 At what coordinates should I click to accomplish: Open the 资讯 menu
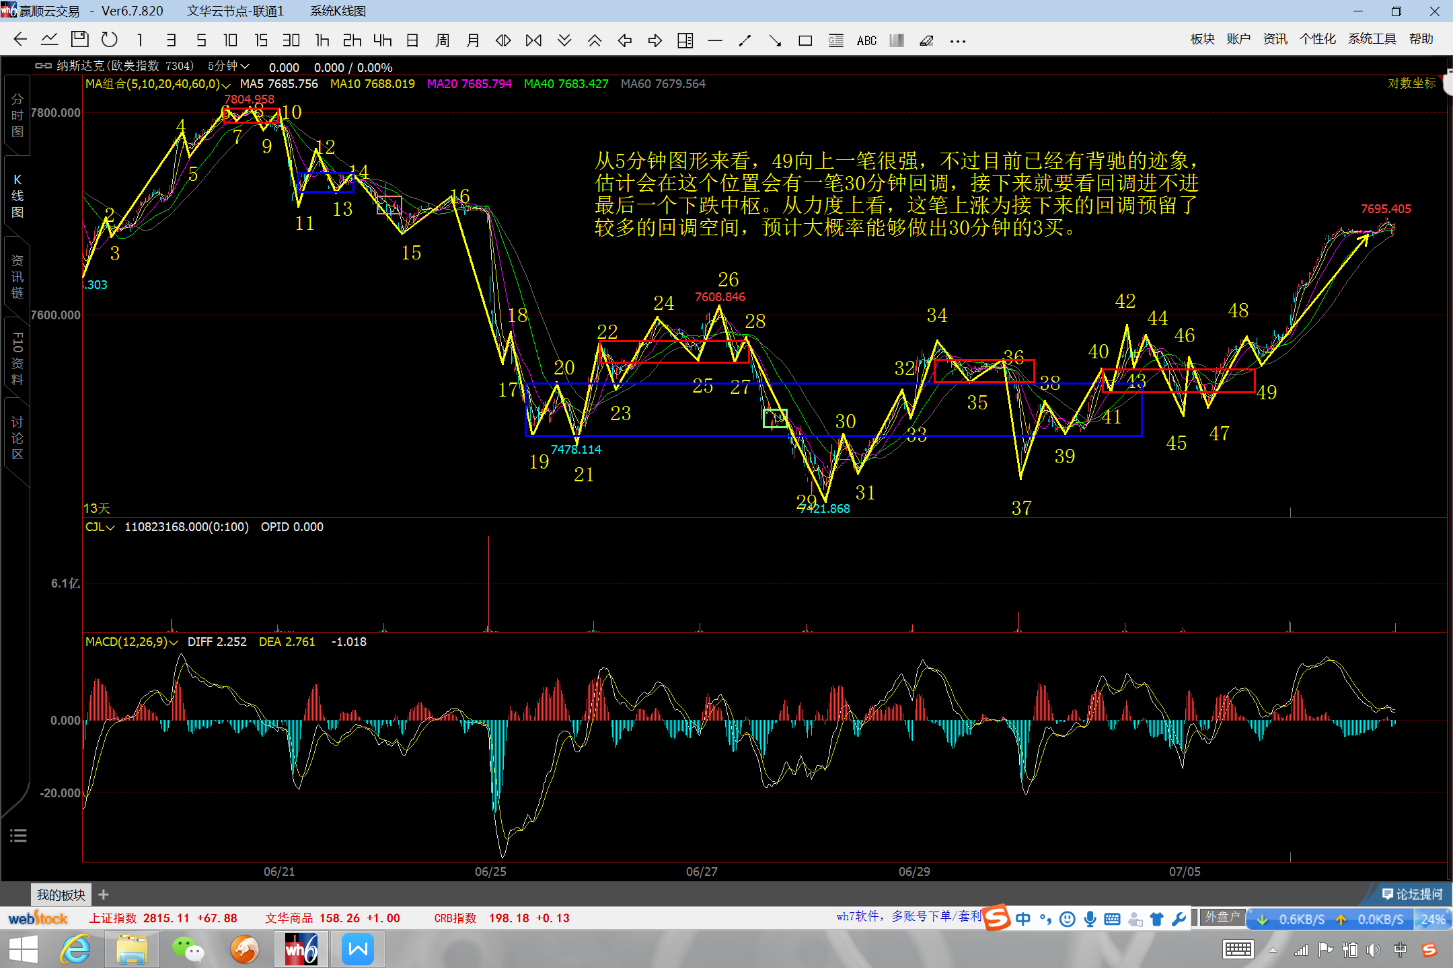pyautogui.click(x=1275, y=39)
